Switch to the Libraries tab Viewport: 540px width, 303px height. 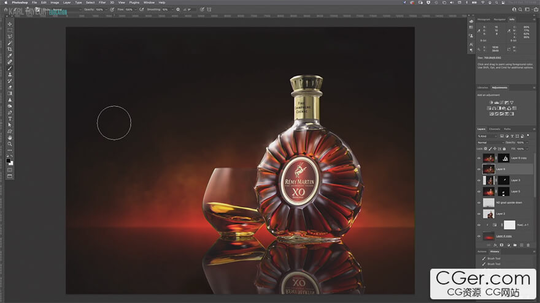[483, 88]
